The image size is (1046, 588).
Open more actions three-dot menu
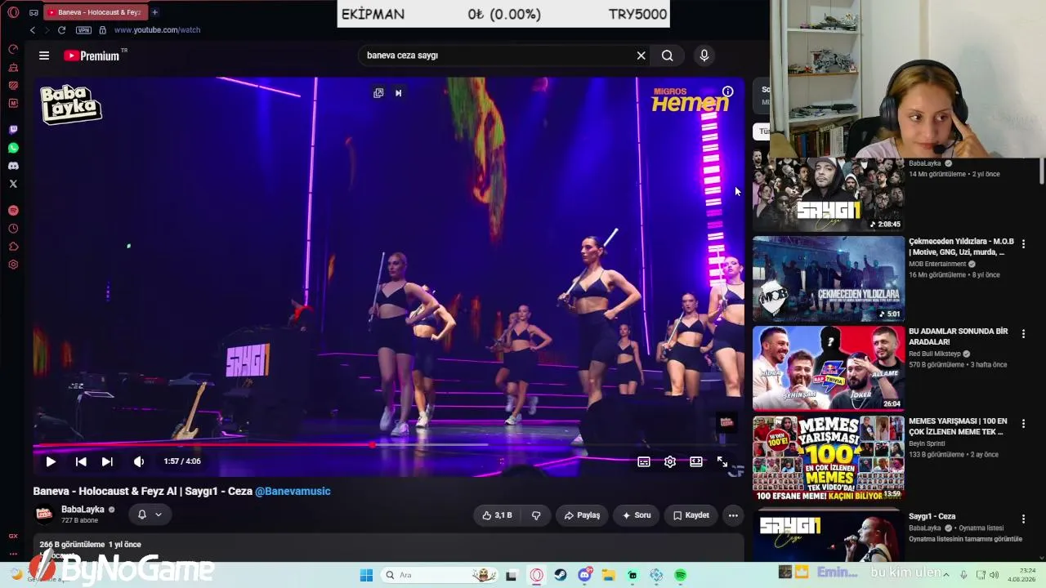733,515
